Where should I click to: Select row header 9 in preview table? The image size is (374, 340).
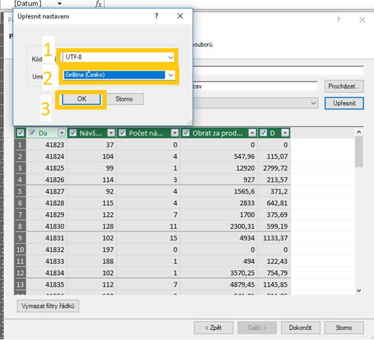pos(20,238)
